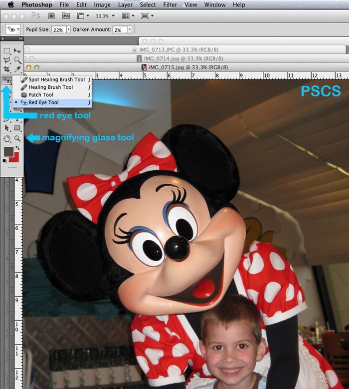Screen dimensions: 349x389
Task: Bring IMG_0713.JPG window to front
Action: [178, 50]
